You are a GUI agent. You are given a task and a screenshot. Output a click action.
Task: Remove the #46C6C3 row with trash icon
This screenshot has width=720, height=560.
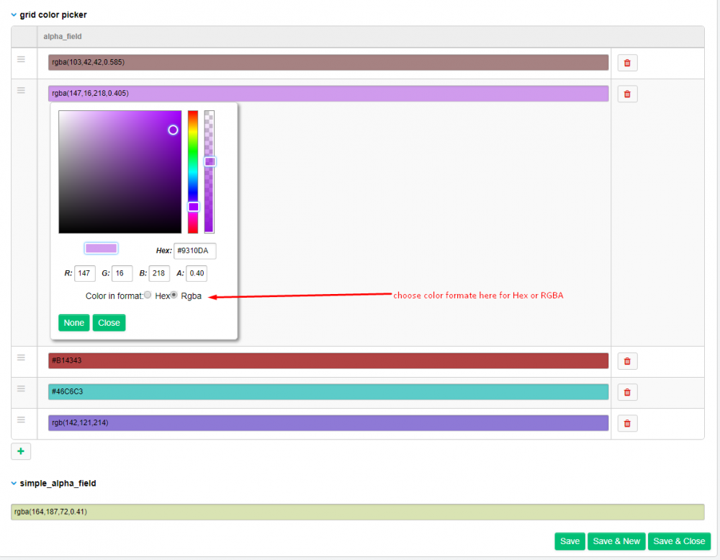pos(627,392)
